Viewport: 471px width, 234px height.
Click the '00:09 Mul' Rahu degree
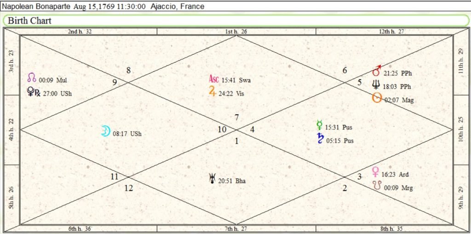(53, 80)
